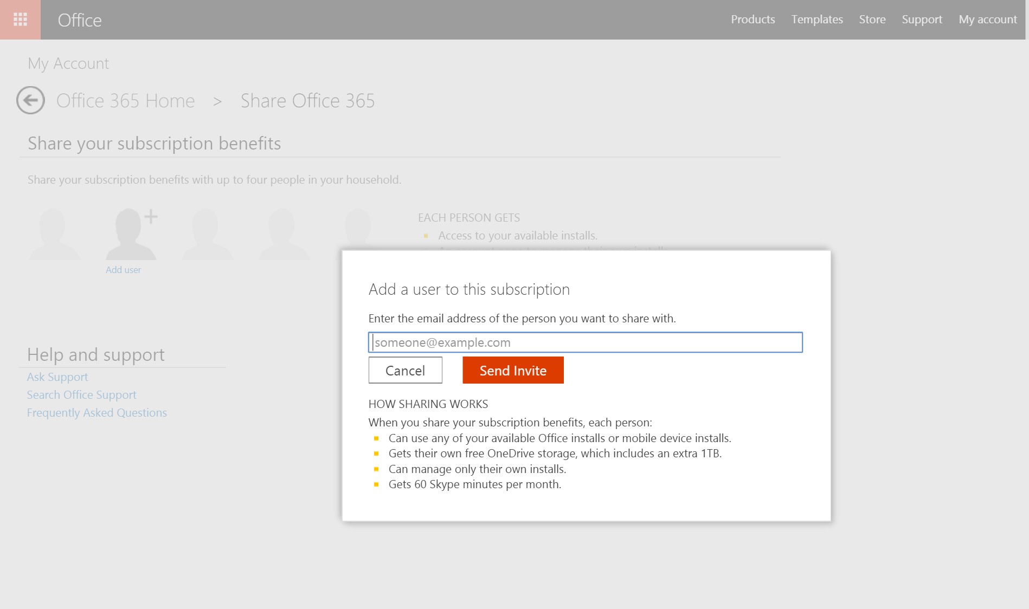Click the Office logo text in header
The height and width of the screenshot is (609, 1029).
[x=80, y=20]
